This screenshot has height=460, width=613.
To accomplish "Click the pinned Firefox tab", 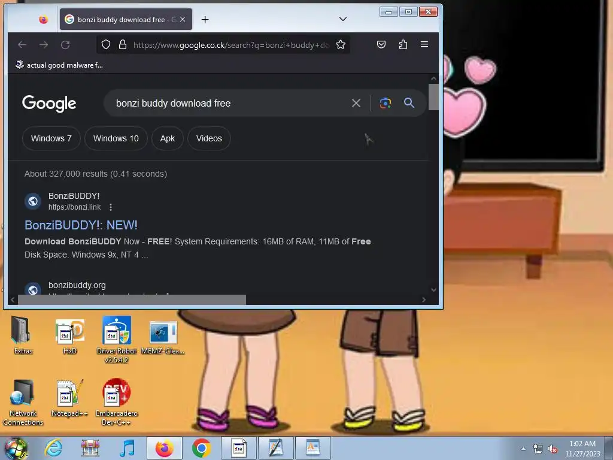I will (x=43, y=19).
